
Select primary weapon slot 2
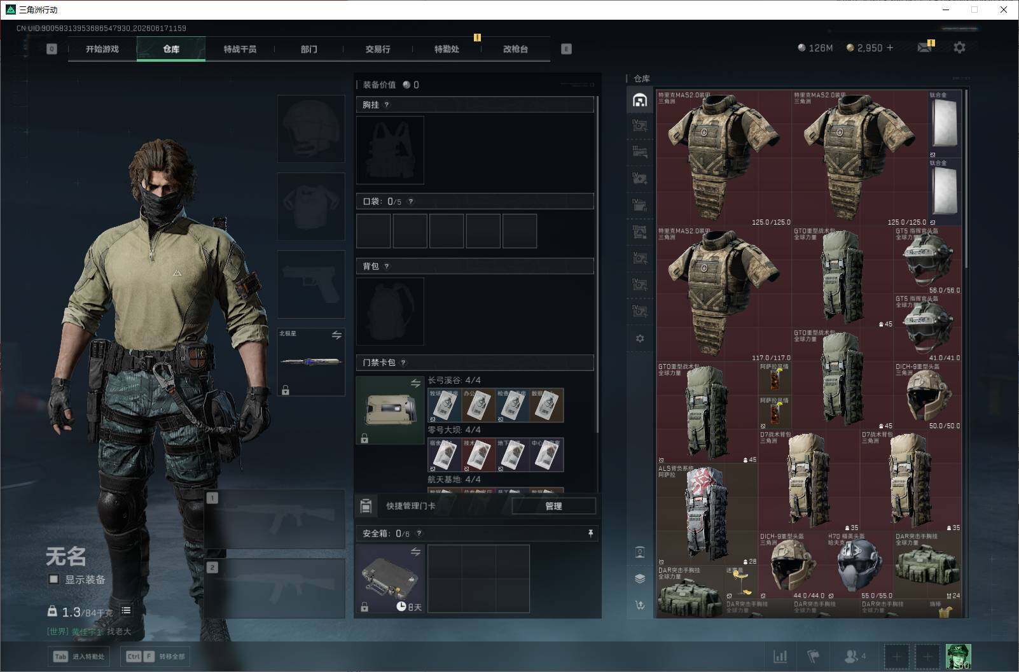(x=275, y=588)
